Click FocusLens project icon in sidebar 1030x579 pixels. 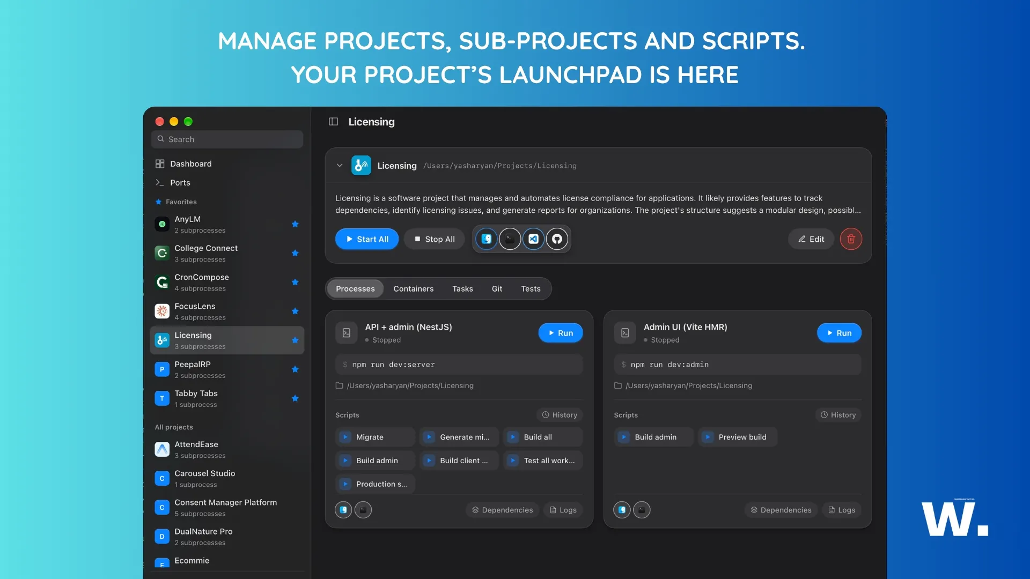point(162,311)
